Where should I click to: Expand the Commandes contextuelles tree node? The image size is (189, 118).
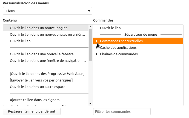97,41
